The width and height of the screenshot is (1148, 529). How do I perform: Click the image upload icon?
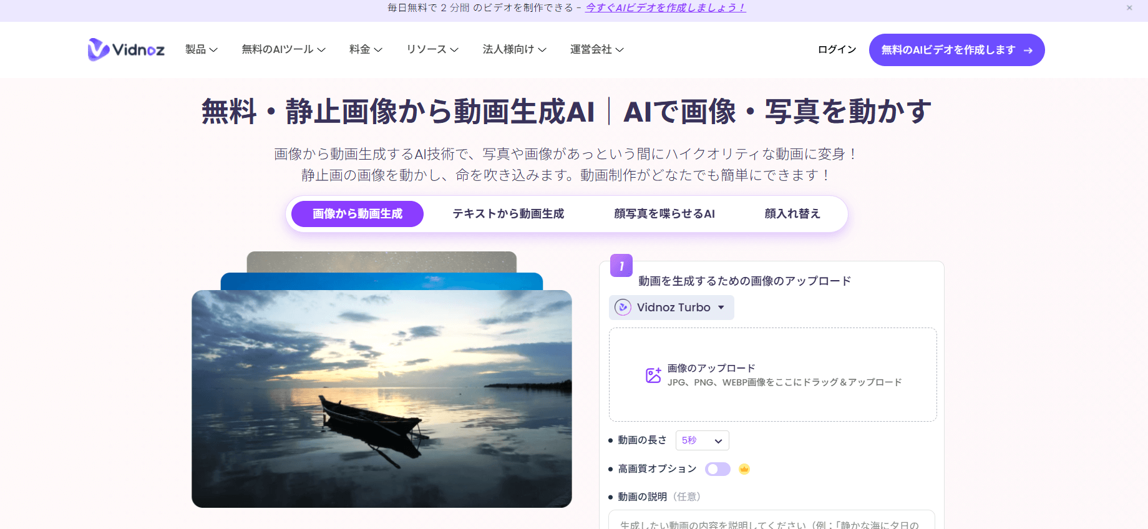(x=653, y=375)
